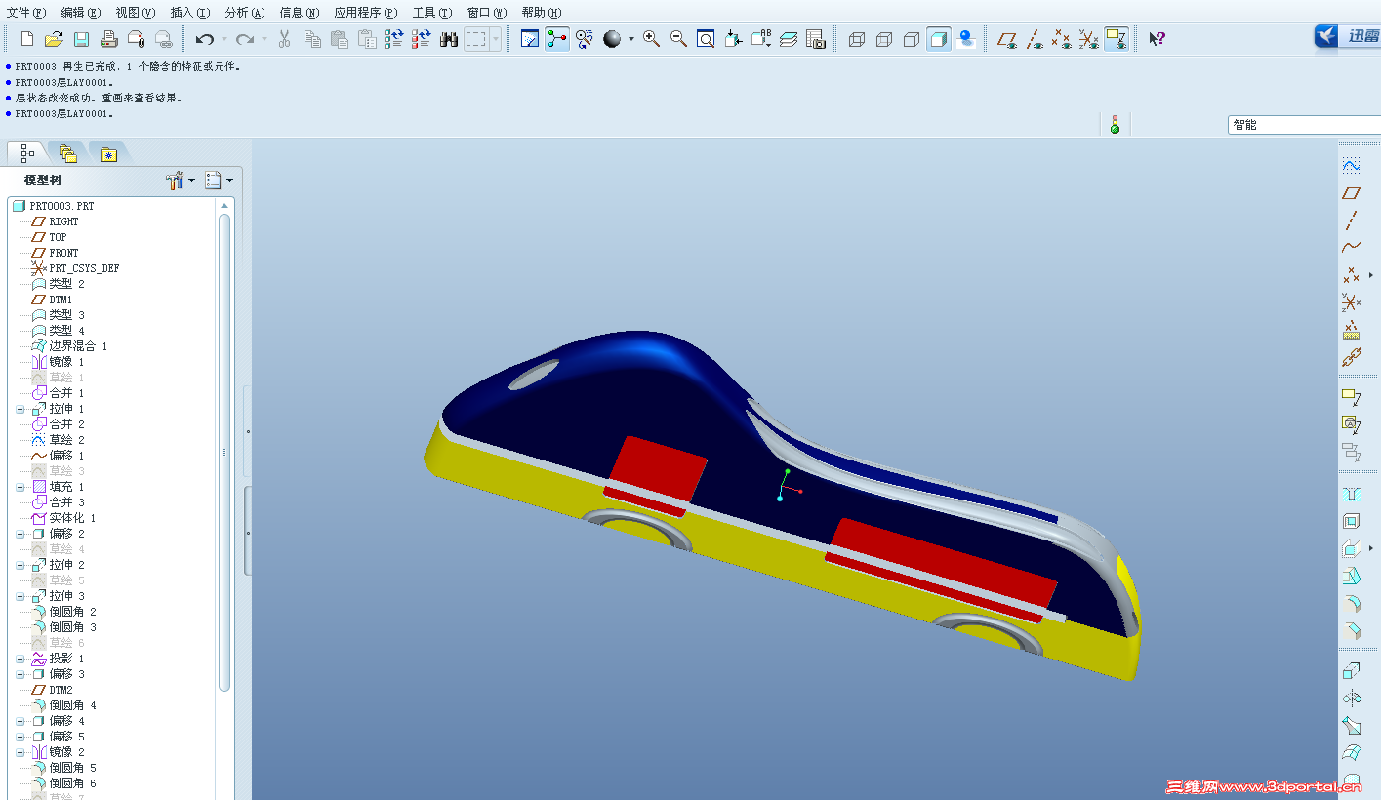Viewport: 1381px width, 800px height.
Task: Toggle shaded display mode
Action: [x=939, y=39]
